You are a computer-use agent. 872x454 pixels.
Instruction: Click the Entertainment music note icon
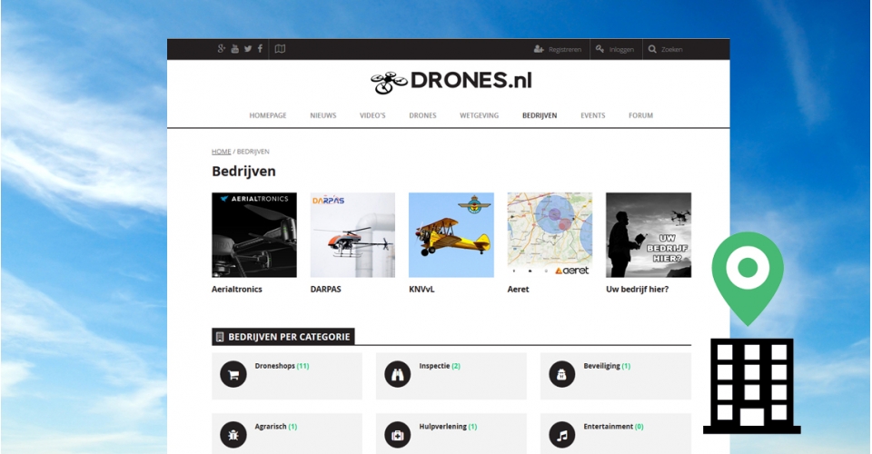(x=561, y=435)
